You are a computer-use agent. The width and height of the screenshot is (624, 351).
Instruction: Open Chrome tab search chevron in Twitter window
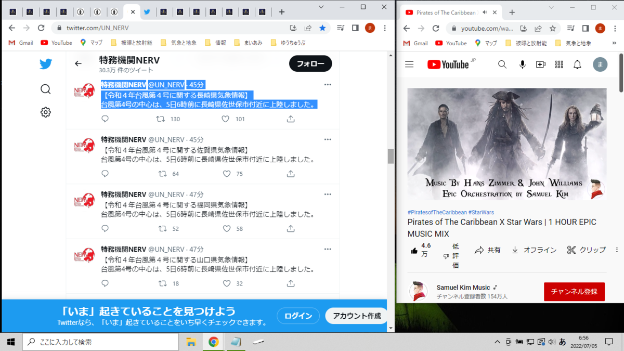click(x=321, y=7)
